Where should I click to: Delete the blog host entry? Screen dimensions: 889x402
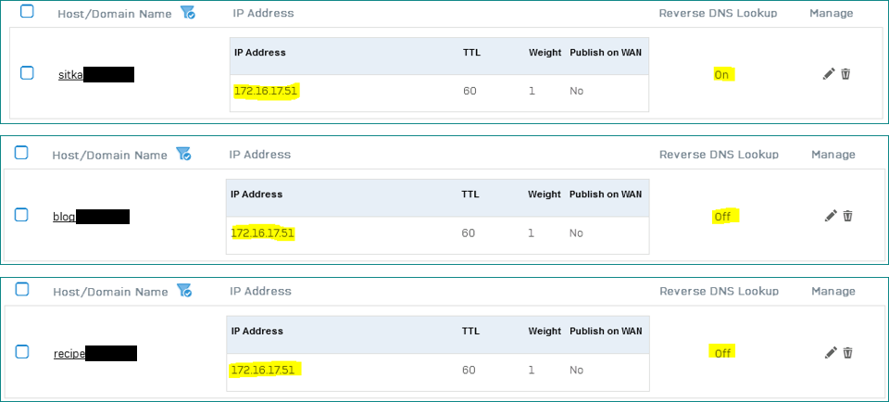tap(847, 216)
